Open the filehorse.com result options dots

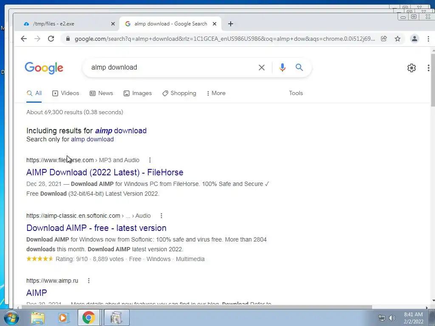point(150,160)
